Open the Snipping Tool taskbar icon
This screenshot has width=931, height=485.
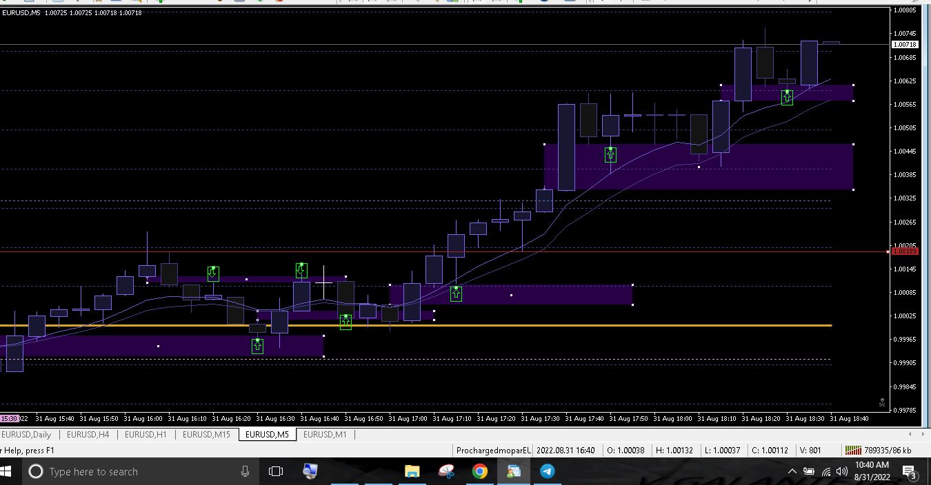(x=446, y=472)
